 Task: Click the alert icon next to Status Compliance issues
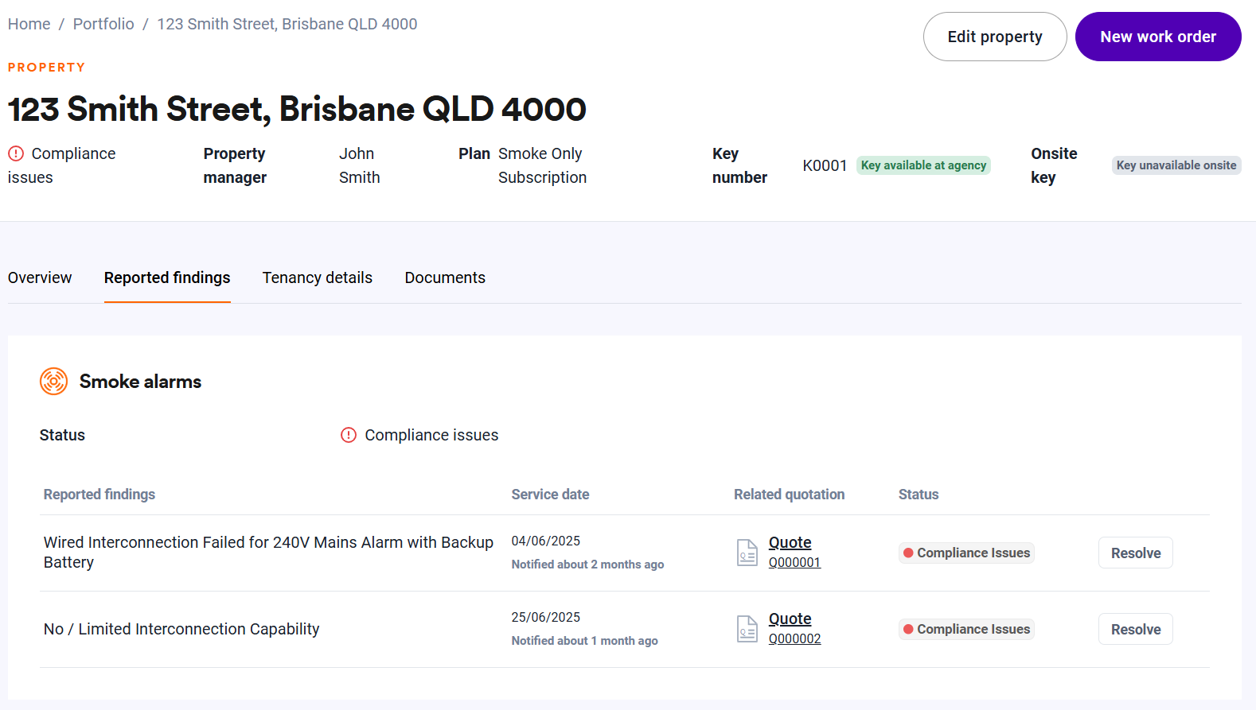(349, 435)
